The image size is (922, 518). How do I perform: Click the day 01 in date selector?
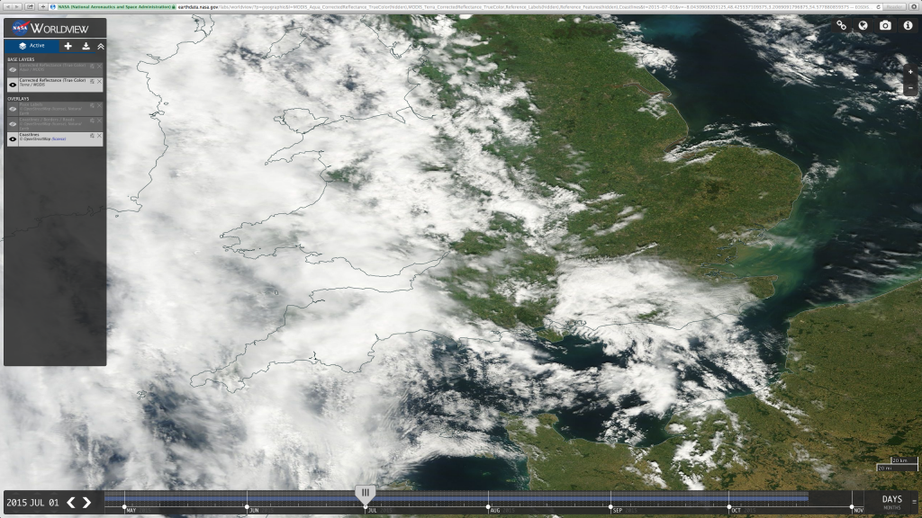(x=53, y=503)
